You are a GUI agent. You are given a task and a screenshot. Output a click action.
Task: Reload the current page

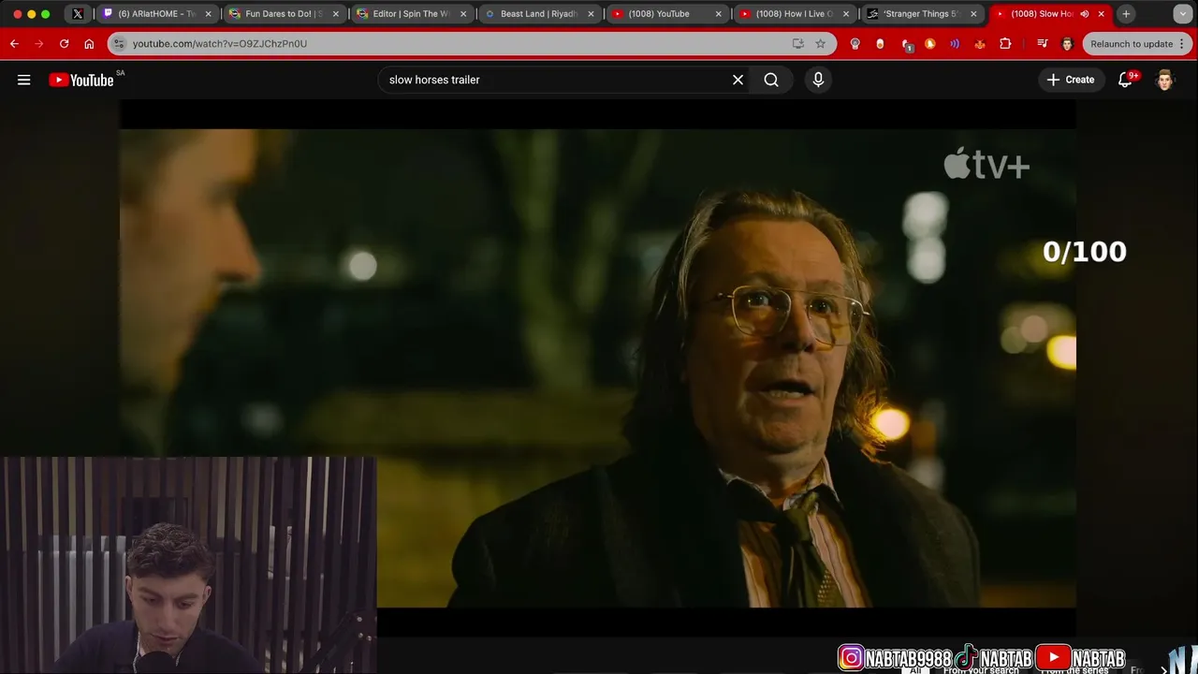coord(64,44)
